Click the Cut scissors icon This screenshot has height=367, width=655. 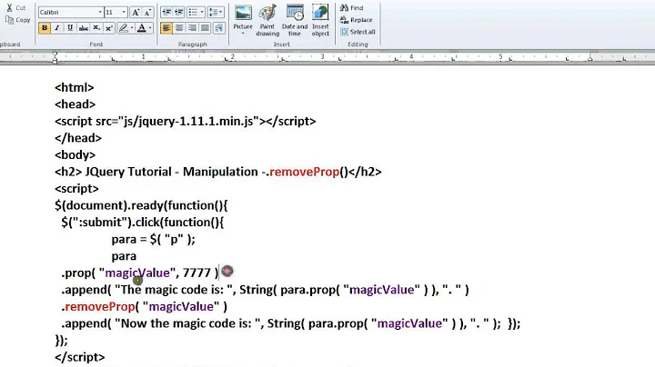tap(10, 7)
